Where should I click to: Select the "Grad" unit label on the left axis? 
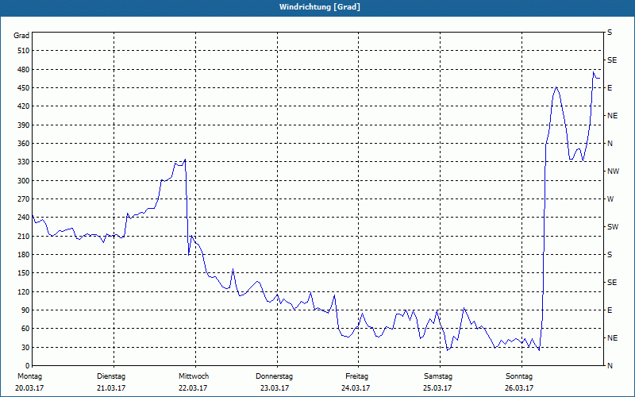pos(21,36)
